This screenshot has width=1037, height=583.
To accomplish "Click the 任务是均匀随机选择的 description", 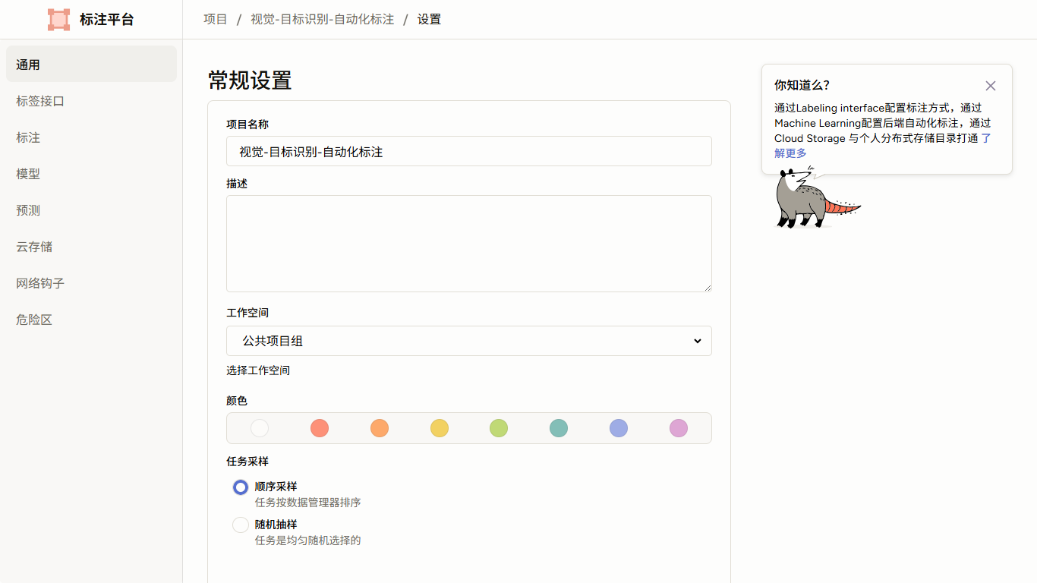I will click(308, 540).
